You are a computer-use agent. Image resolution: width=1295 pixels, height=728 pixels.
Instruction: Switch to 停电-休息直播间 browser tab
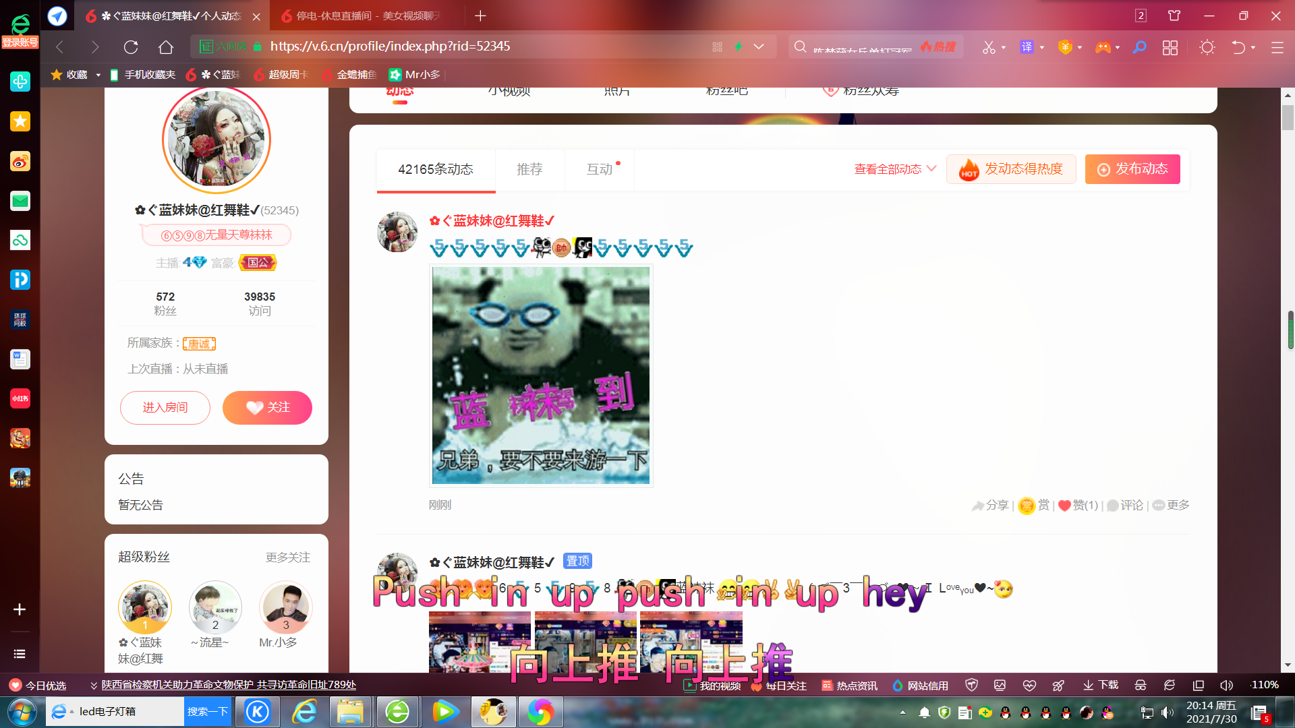[x=368, y=16]
